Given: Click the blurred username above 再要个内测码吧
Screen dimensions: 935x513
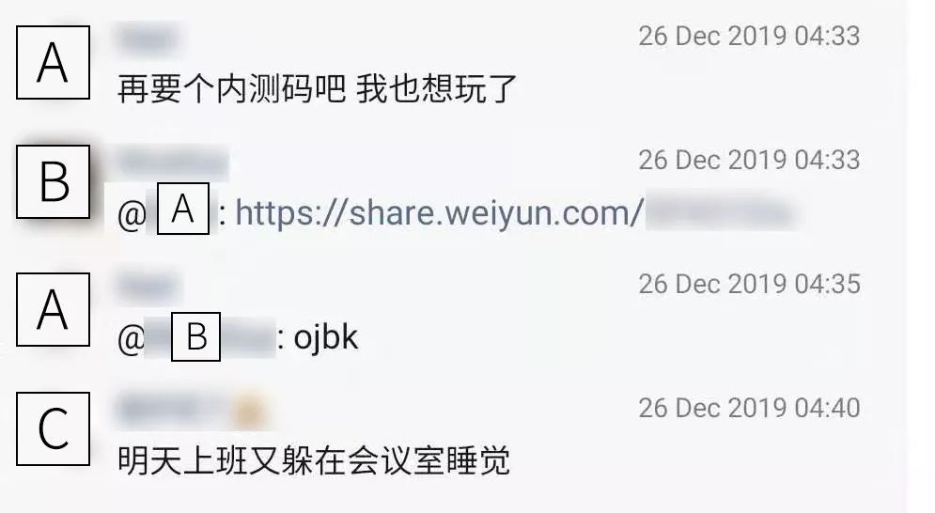Looking at the screenshot, I should click(148, 39).
